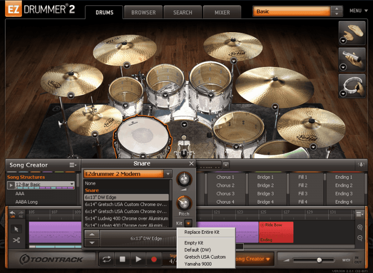Expand the EZdrummer 2 Modern library dropdown
The height and width of the screenshot is (273, 373).
click(x=168, y=174)
